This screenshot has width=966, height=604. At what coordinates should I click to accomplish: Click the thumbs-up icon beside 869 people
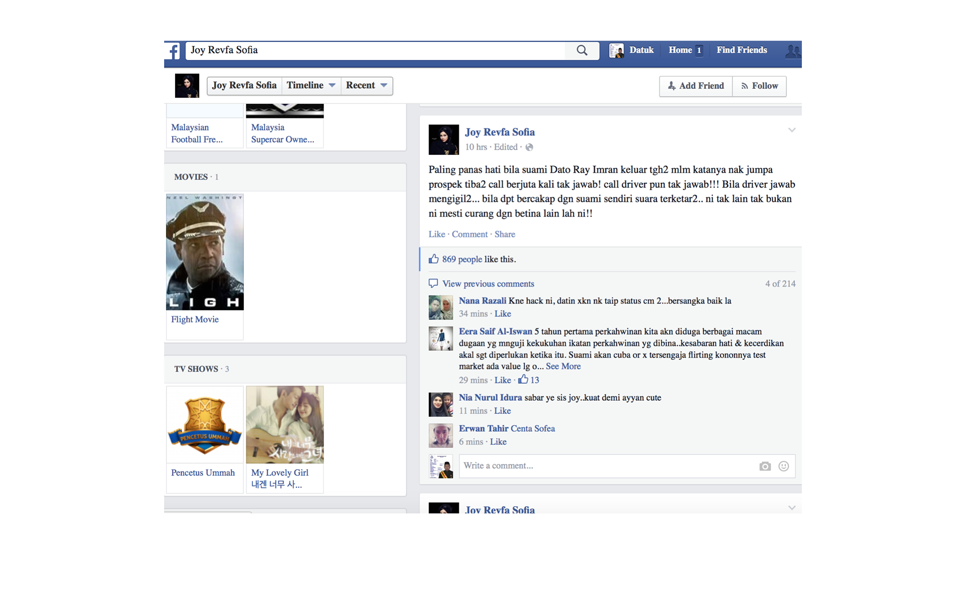(433, 259)
